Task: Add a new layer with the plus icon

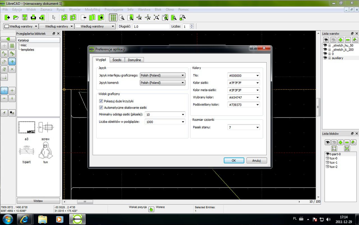Action: pyautogui.click(x=340, y=40)
